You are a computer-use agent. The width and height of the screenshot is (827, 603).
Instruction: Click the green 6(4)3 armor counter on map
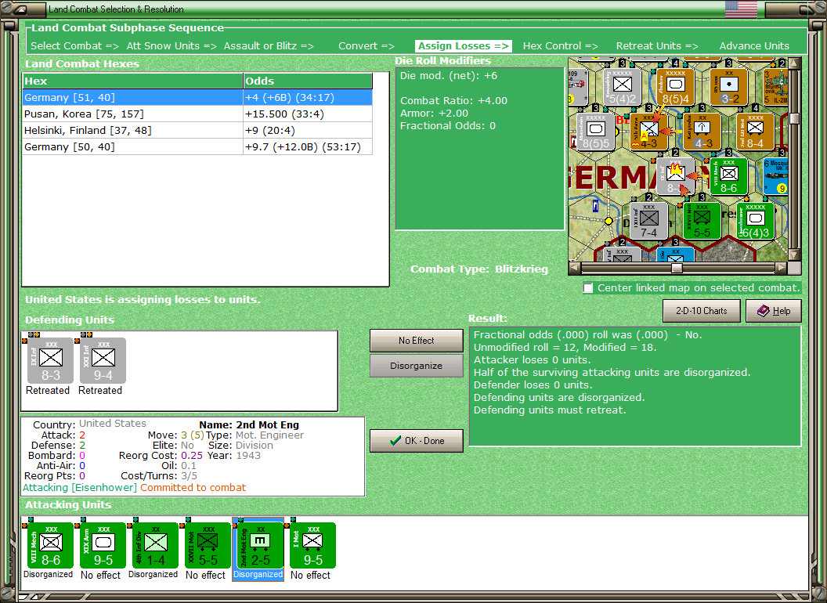point(755,221)
